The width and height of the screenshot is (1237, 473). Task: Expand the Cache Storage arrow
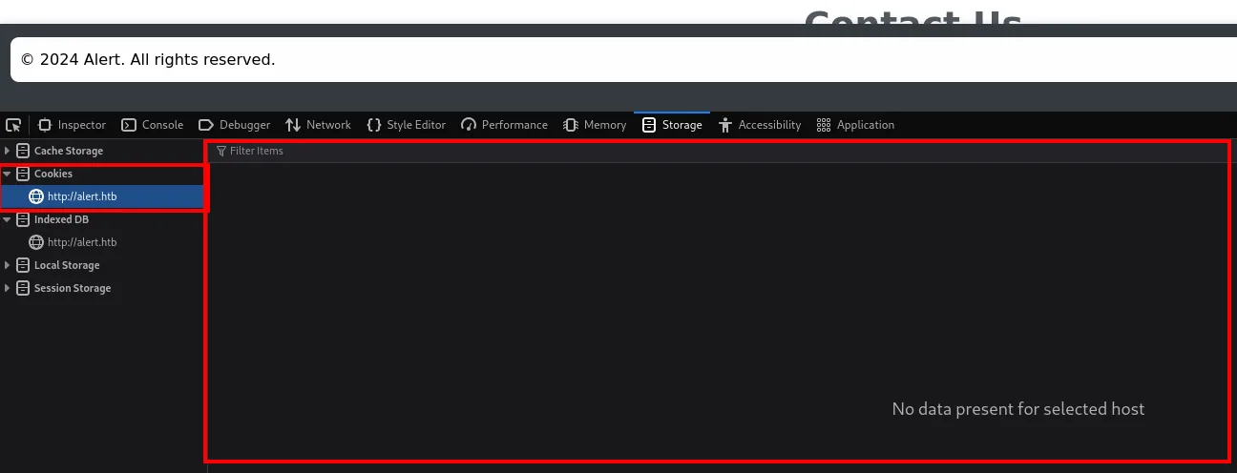pyautogui.click(x=8, y=151)
